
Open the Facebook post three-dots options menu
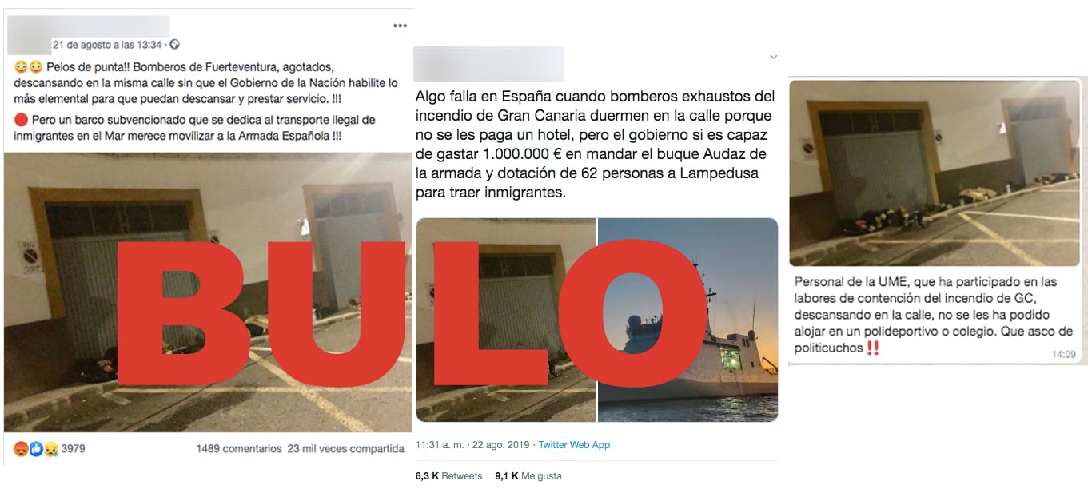point(400,26)
